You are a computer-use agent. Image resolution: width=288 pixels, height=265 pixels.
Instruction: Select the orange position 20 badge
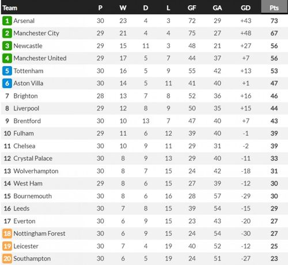(7, 259)
